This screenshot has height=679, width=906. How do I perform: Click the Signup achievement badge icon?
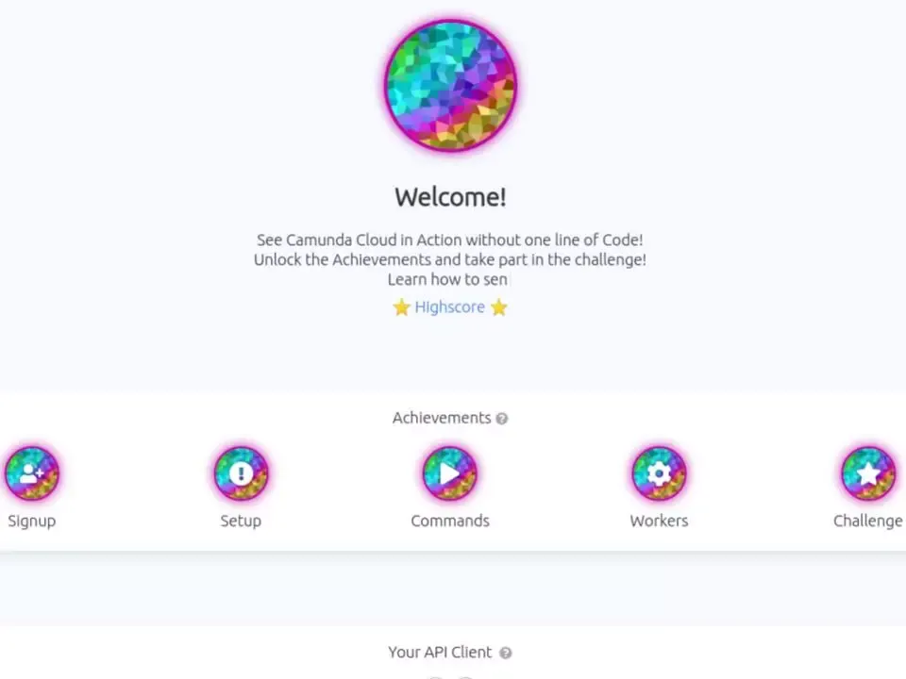tap(32, 473)
